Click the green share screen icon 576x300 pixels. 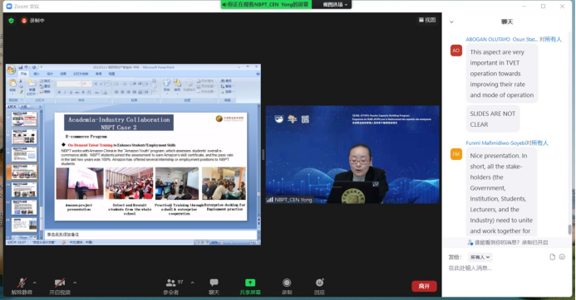pyautogui.click(x=250, y=283)
